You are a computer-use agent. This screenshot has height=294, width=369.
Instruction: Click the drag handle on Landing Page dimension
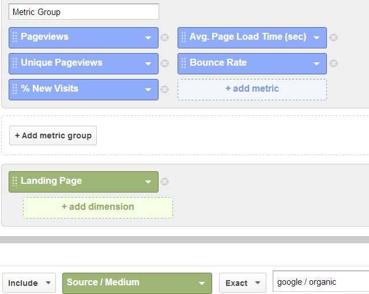coord(14,182)
